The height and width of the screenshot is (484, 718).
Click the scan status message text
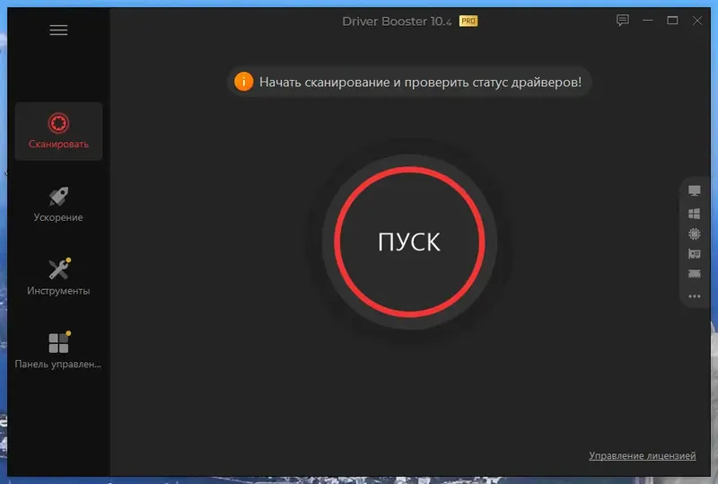tap(420, 82)
